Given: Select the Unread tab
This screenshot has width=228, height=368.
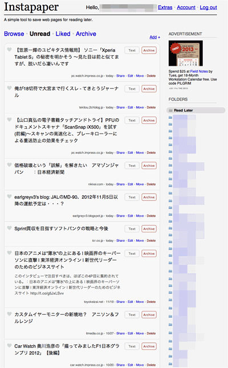Looking at the screenshot, I should coord(40,34).
